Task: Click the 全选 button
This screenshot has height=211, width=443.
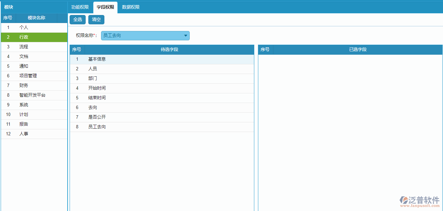Action: click(x=78, y=20)
